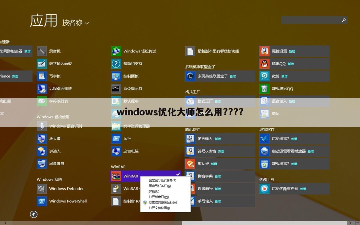The width and height of the screenshot is (360, 225).
Task: Click the 卸载腾讯QQ recycle icon
Action: 264,89
